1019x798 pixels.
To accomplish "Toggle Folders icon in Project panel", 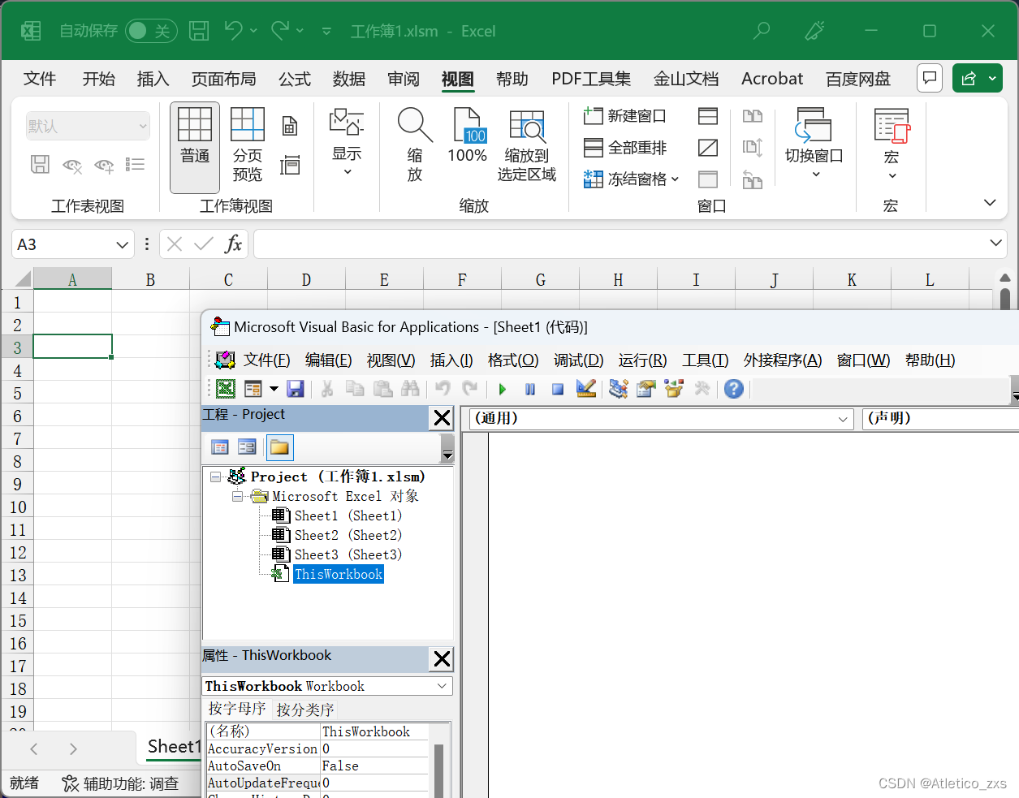I will click(279, 447).
